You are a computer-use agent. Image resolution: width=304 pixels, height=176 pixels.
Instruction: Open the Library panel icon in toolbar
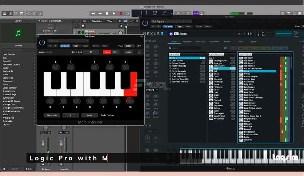pos(5,13)
